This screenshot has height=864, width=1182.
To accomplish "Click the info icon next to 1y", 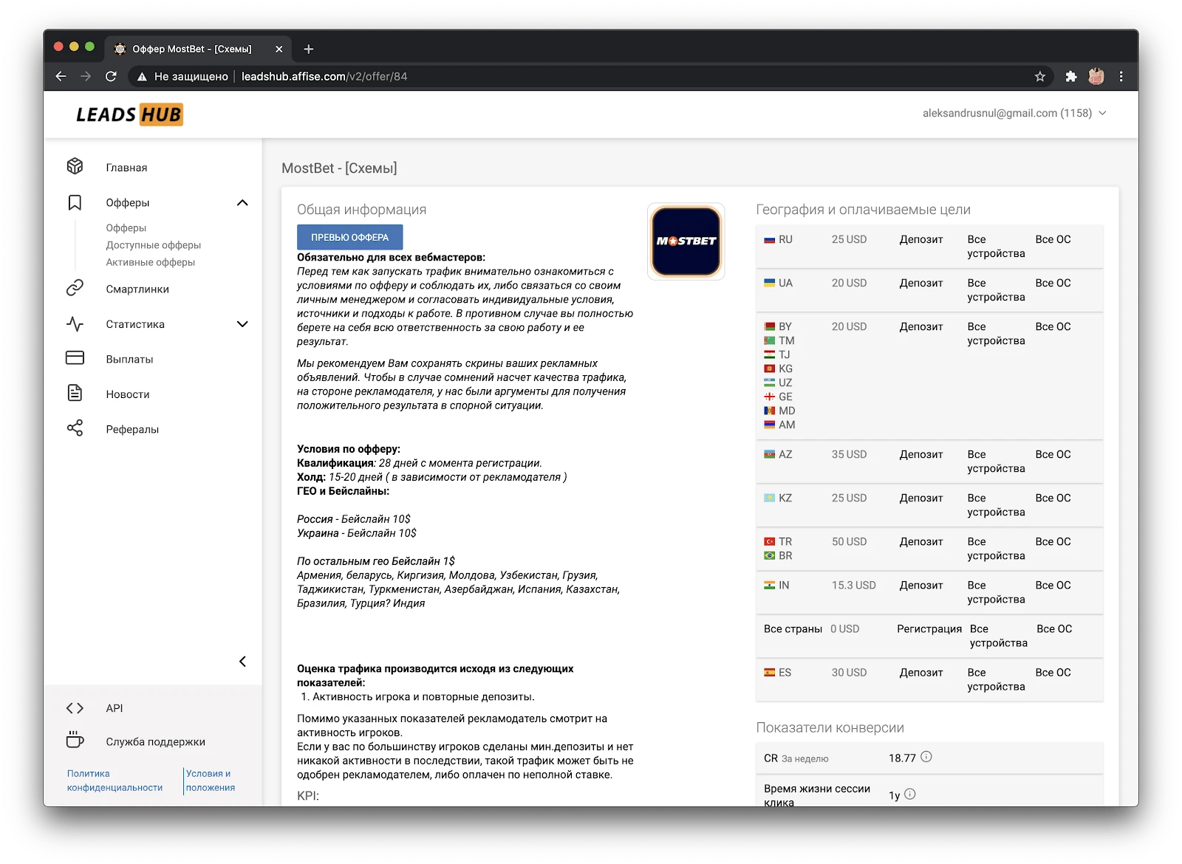I will tap(910, 794).
